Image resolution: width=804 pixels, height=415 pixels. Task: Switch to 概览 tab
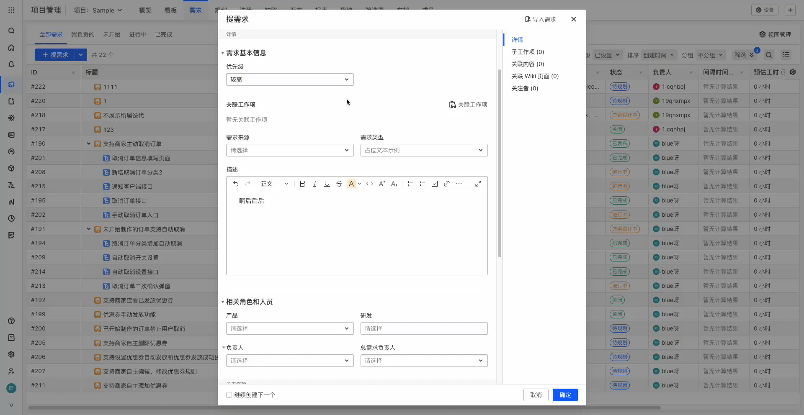coord(145,10)
